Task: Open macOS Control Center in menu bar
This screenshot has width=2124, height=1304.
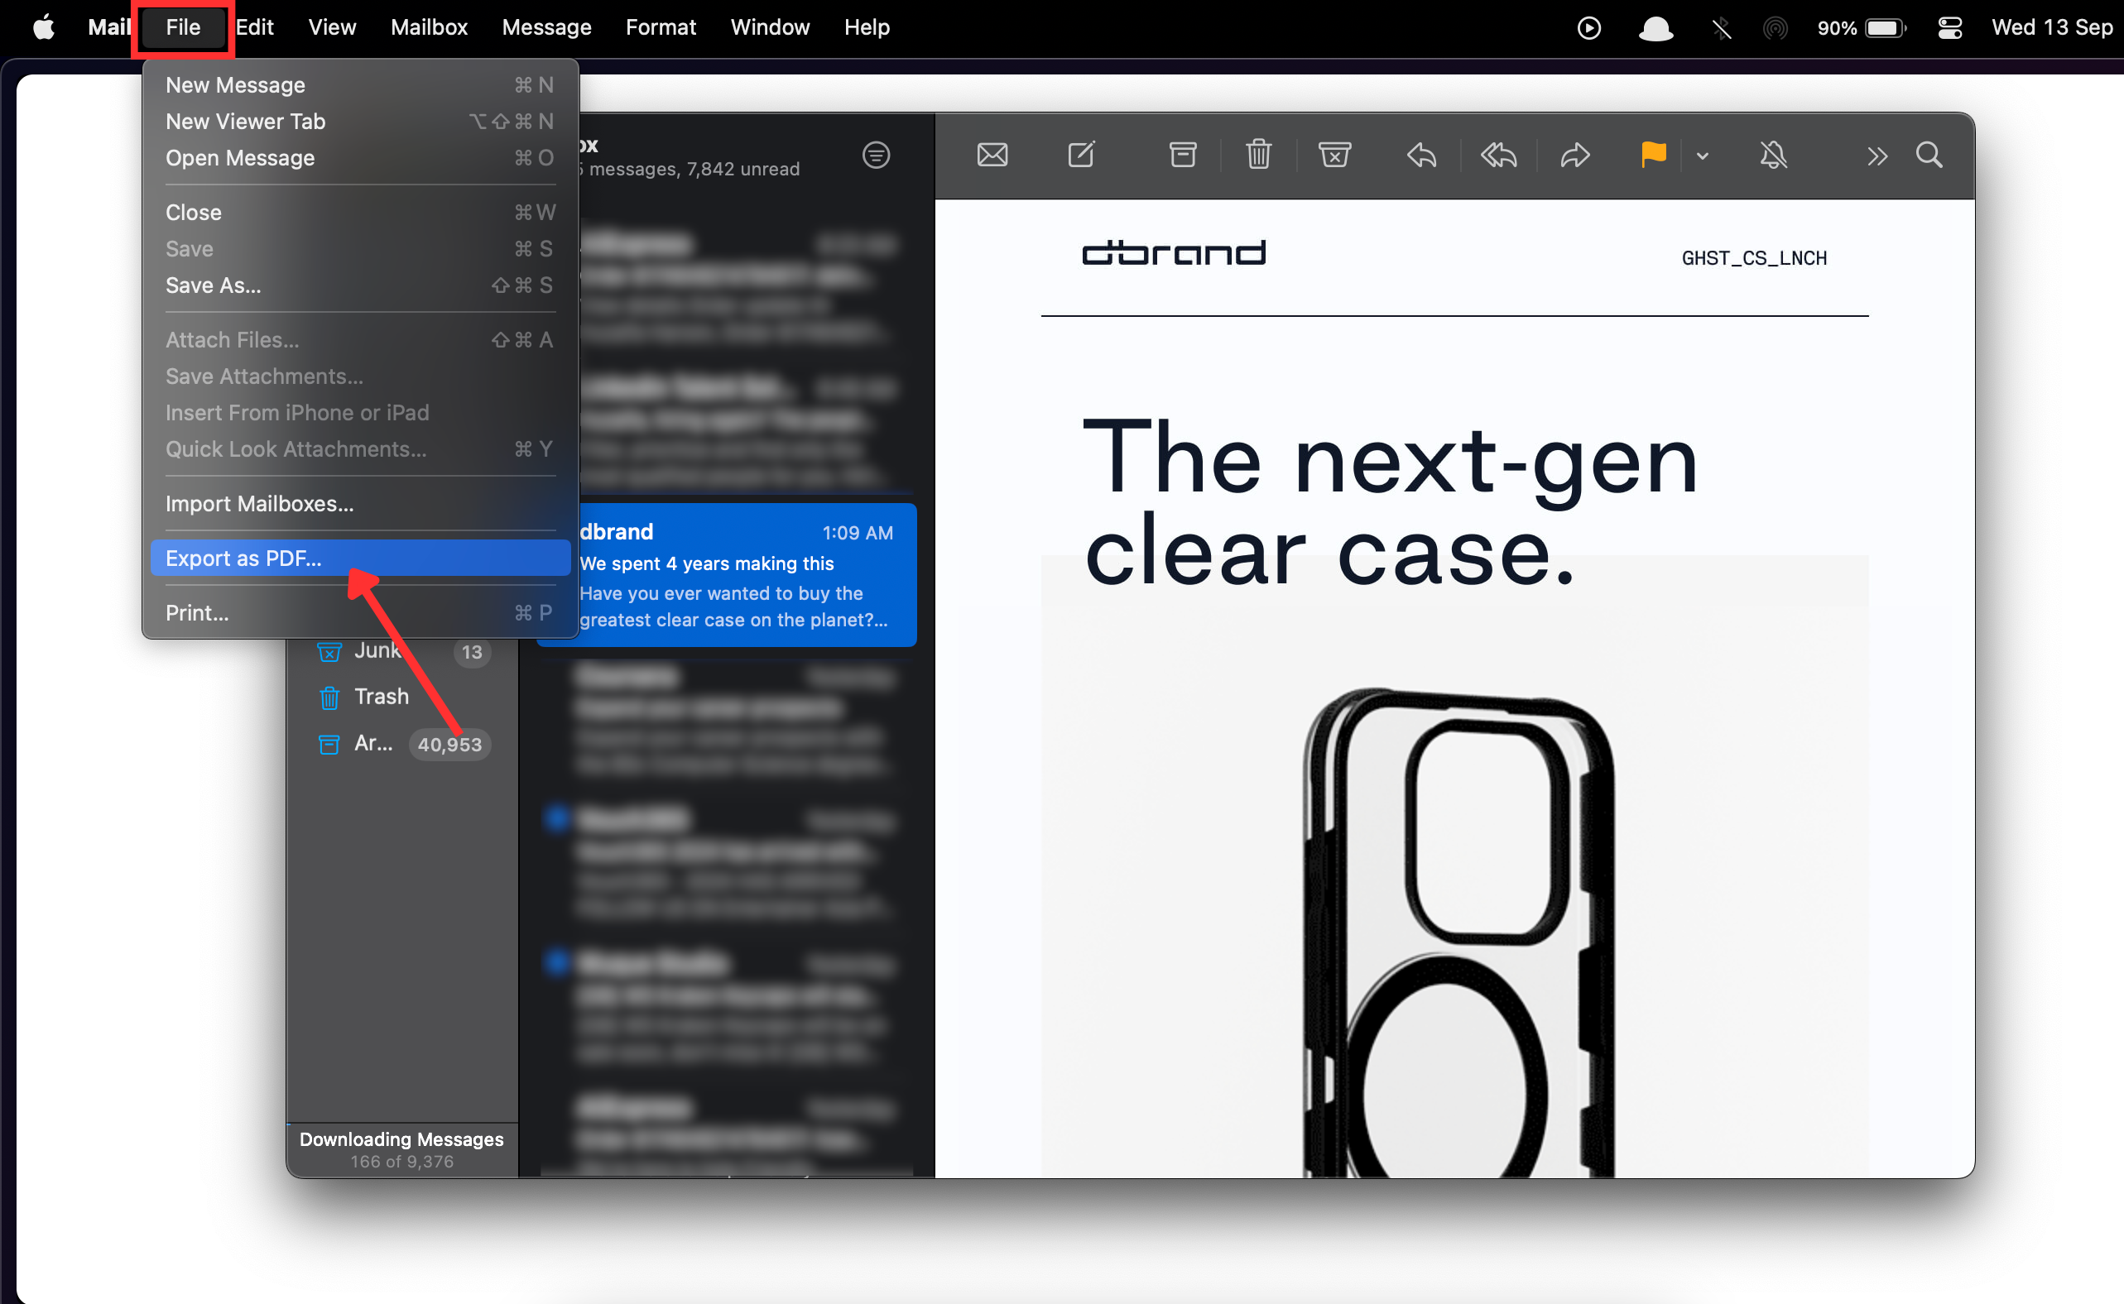Action: (1949, 27)
